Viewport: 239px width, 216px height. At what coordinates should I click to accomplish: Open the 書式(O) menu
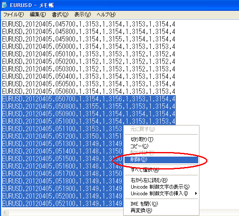coord(60,15)
